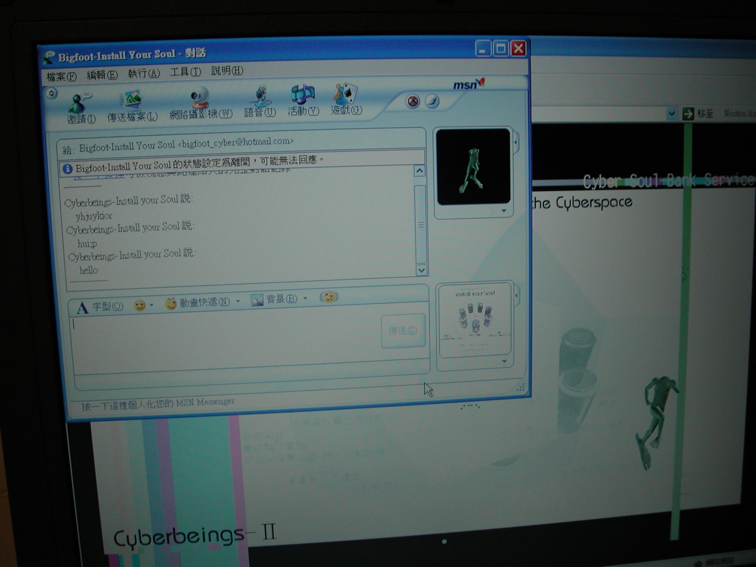Click the 'hello' message in the chat
Image resolution: width=756 pixels, height=567 pixels.
89,270
